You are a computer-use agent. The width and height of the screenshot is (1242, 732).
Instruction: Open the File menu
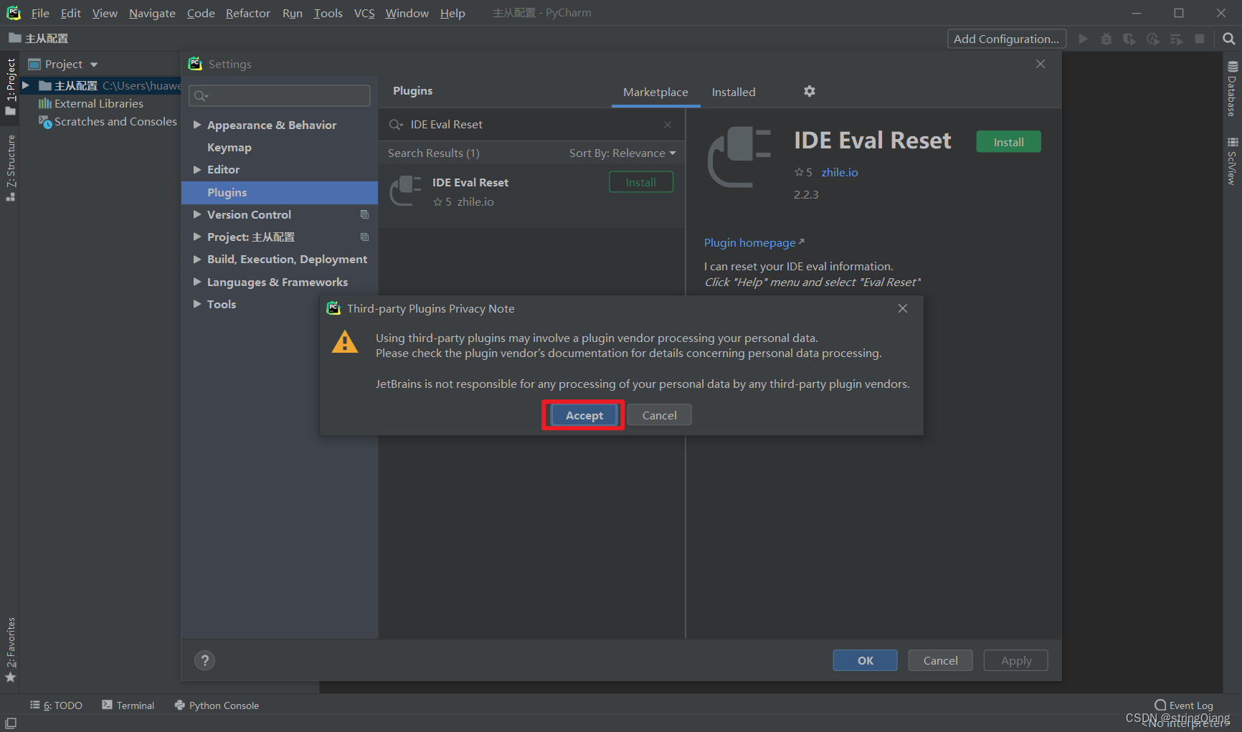[x=40, y=13]
